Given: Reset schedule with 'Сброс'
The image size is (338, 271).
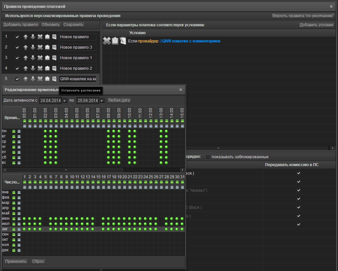Looking at the screenshot, I should [x=38, y=261].
